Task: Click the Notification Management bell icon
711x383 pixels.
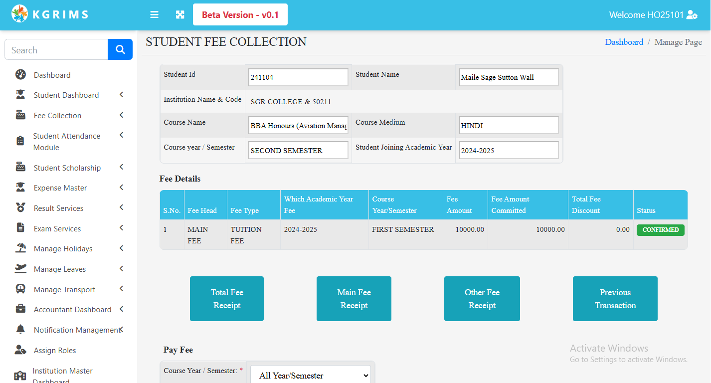Action: coord(20,330)
